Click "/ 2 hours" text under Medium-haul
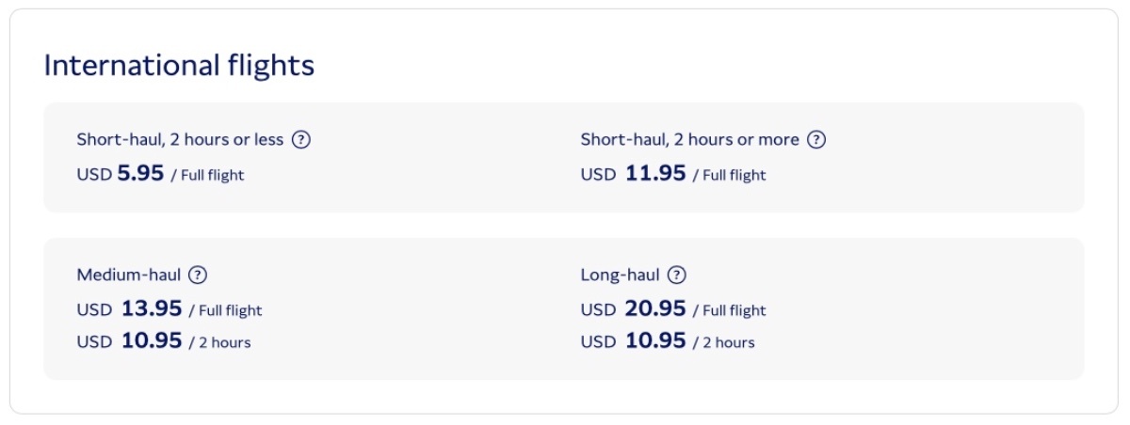Image resolution: width=1130 pixels, height=425 pixels. click(219, 342)
